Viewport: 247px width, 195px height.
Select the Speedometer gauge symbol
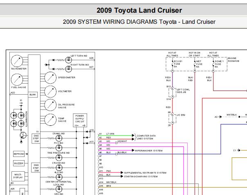(x=50, y=77)
